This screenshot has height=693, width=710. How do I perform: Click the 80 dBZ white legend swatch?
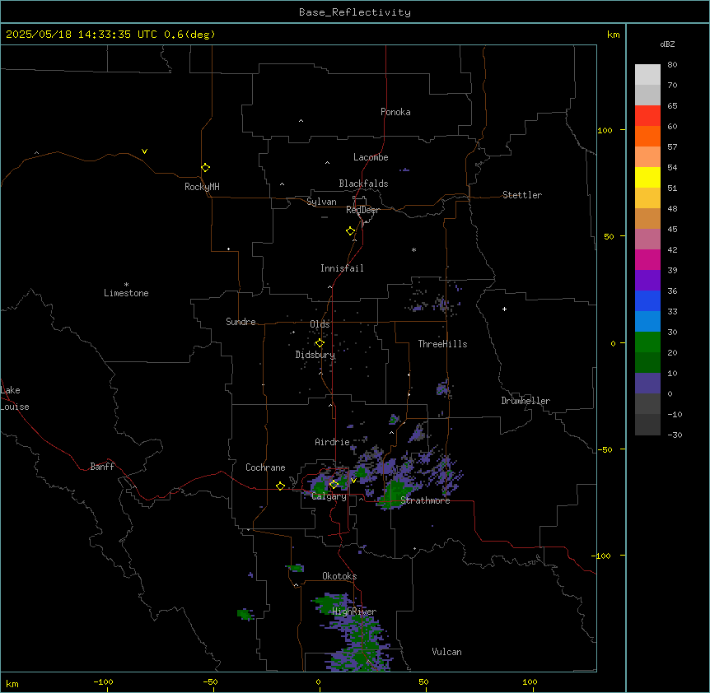[647, 75]
